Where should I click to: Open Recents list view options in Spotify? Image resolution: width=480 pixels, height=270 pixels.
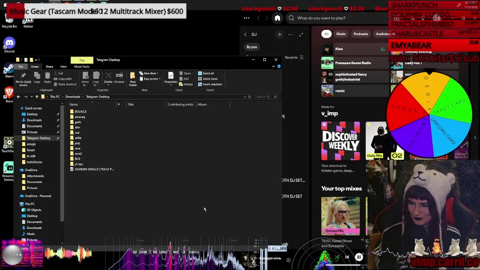coord(294,57)
